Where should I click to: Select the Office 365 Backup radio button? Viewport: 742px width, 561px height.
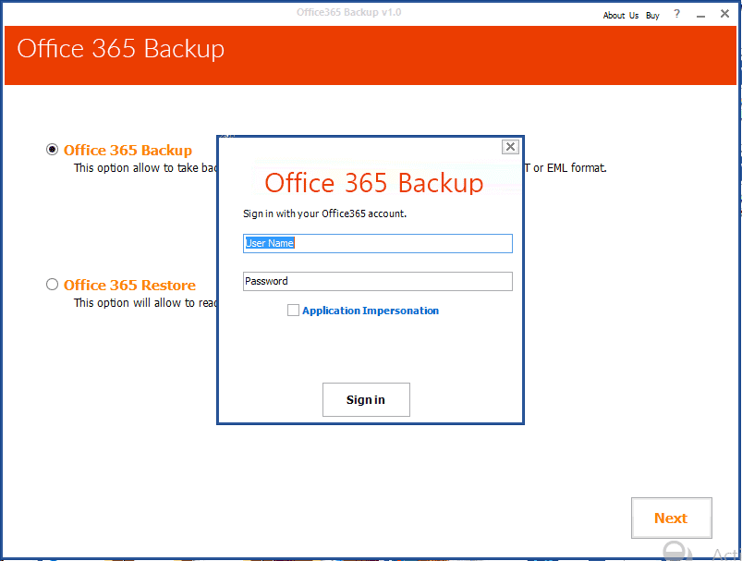(52, 149)
